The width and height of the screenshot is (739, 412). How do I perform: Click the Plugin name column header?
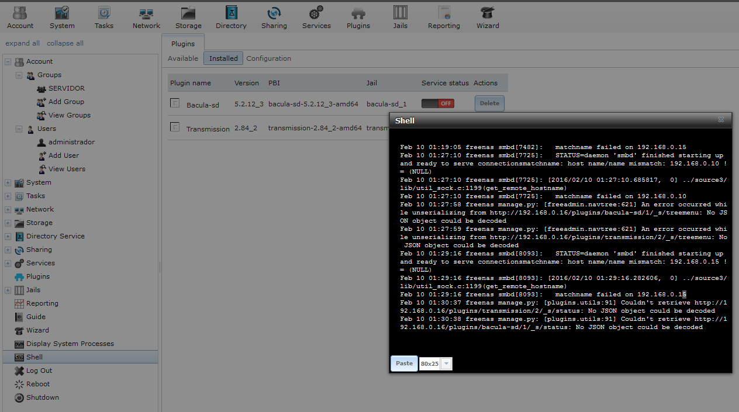point(191,83)
